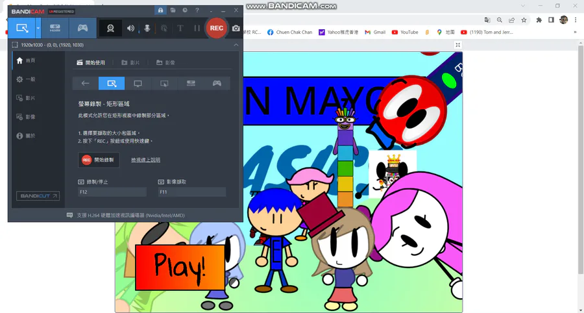
Task: Open (1190) Tom and Jerr... bookmark
Action: point(487,32)
